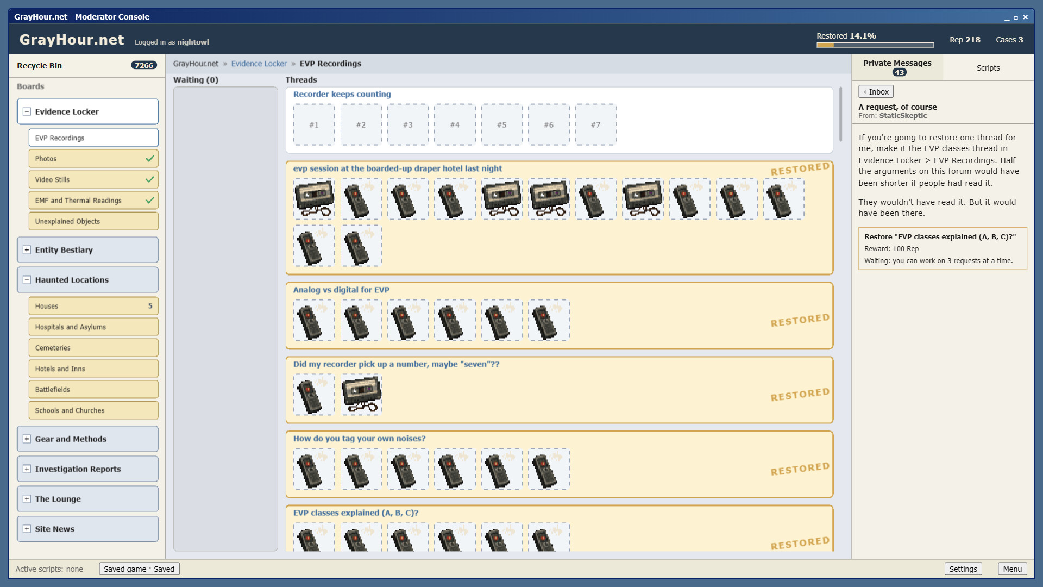Click first cassette tape in draper hotel thread
The height and width of the screenshot is (587, 1043).
[x=314, y=199]
